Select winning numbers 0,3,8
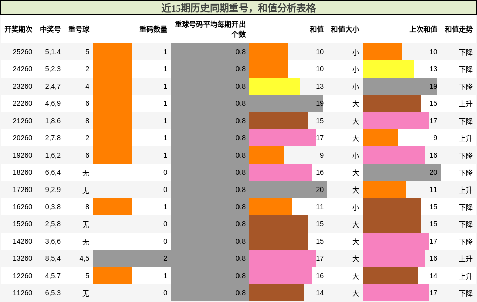 point(53,207)
